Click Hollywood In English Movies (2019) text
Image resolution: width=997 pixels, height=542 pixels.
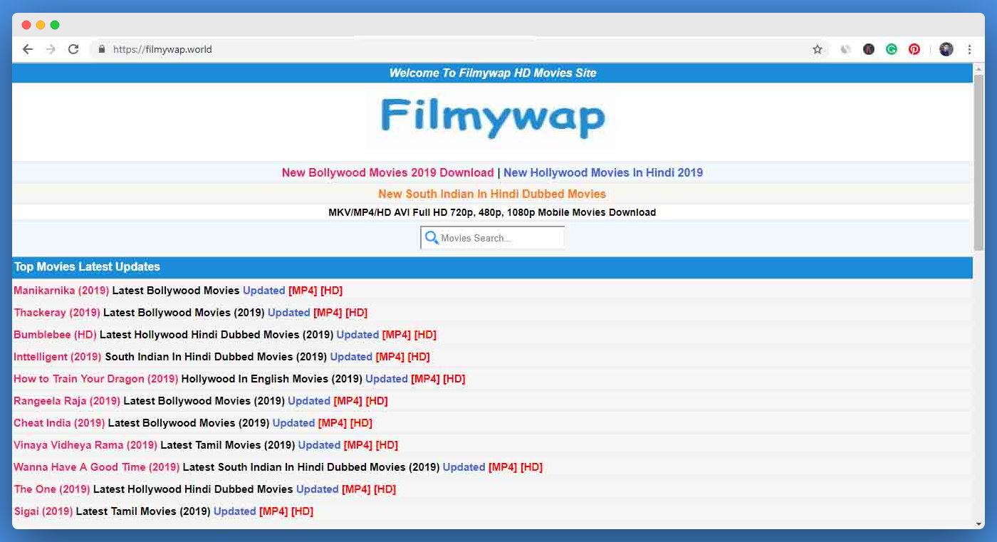(272, 379)
